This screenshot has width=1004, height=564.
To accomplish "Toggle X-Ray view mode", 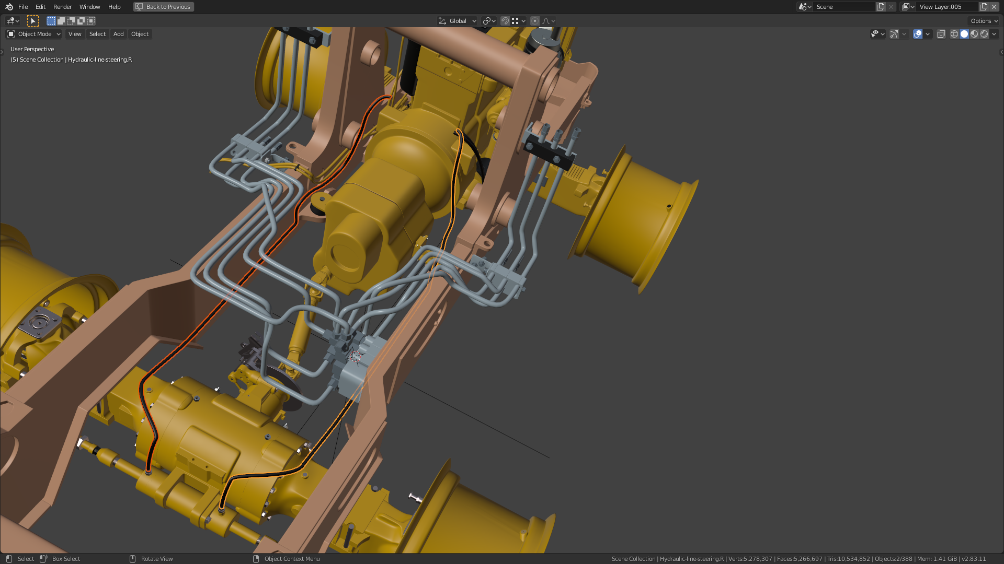I will 941,34.
